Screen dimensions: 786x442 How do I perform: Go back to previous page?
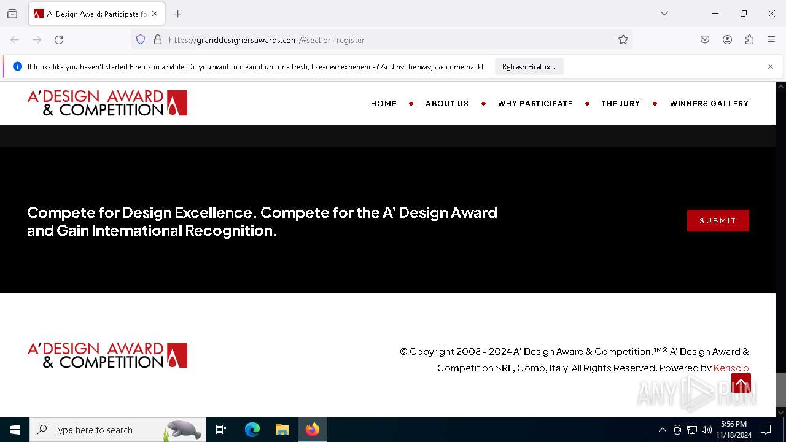(x=15, y=40)
